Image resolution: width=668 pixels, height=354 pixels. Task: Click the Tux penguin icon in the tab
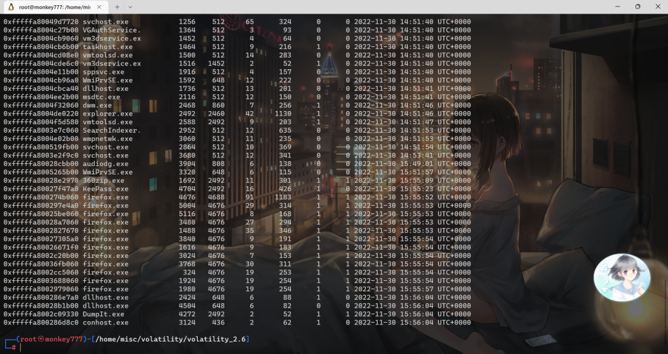coord(11,7)
